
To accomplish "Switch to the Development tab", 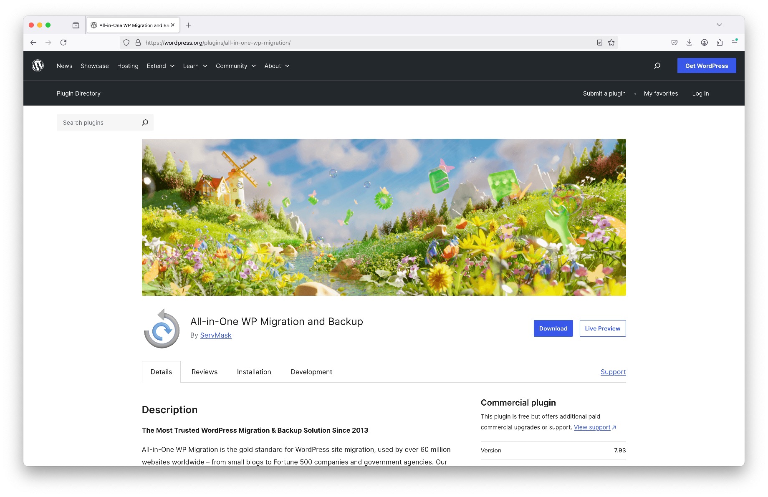I will click(x=311, y=372).
